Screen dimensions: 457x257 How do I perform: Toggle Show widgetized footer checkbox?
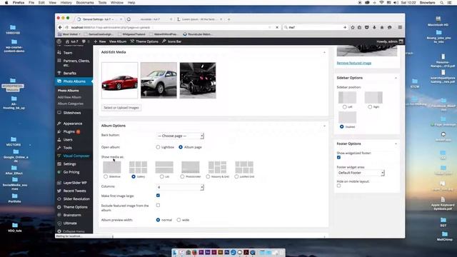338,157
